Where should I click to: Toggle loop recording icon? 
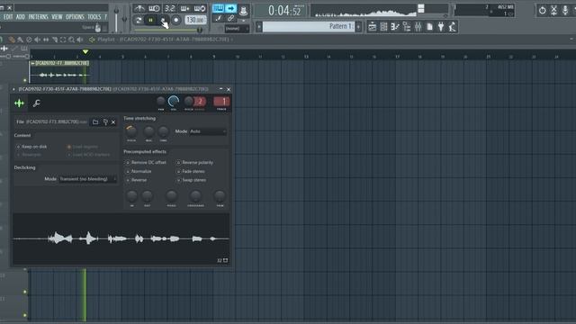[200, 8]
